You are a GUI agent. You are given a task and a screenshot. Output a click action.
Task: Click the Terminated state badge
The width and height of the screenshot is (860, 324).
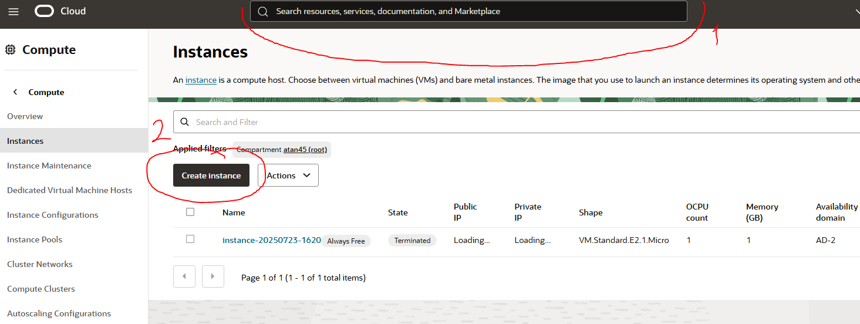tap(412, 241)
